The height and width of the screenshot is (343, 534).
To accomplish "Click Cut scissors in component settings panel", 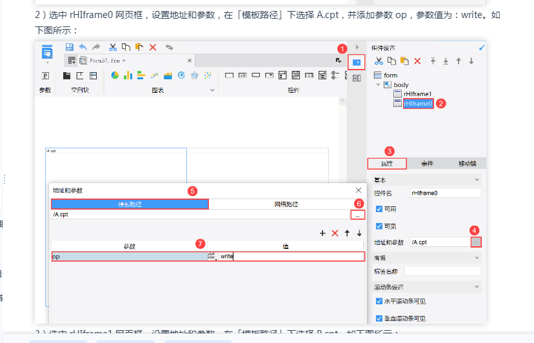I will (379, 61).
